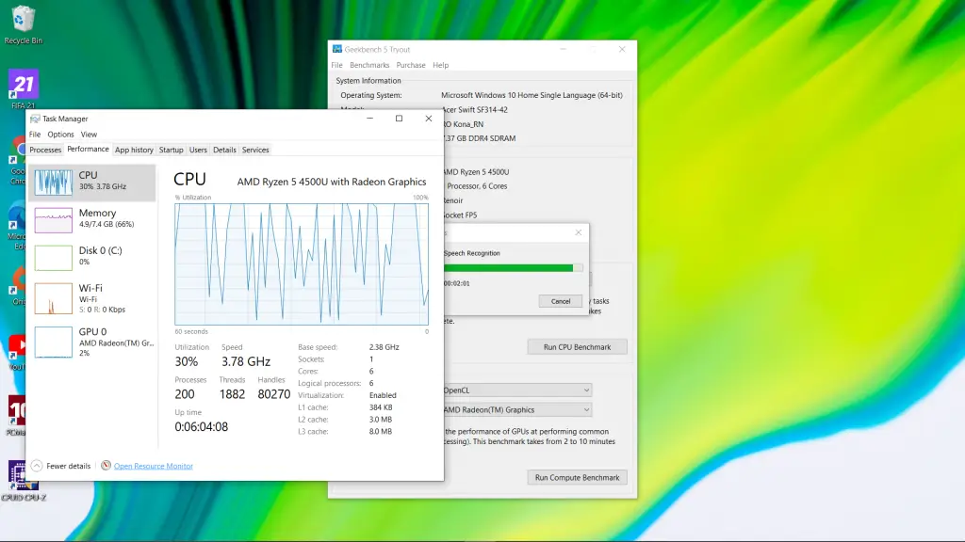Screen dimensions: 965x542
Task: Select the GPU 0 performance entry
Action: click(92, 342)
